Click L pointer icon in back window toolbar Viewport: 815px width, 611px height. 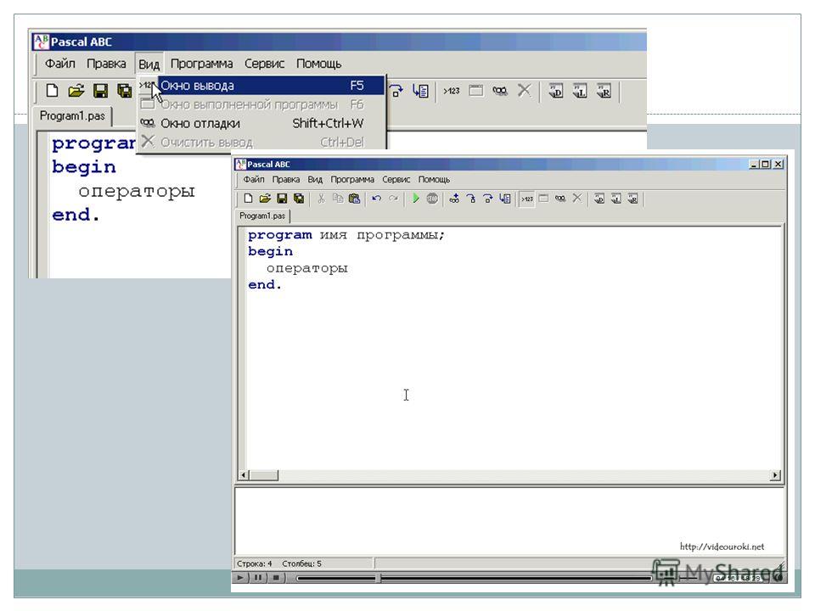click(x=580, y=92)
